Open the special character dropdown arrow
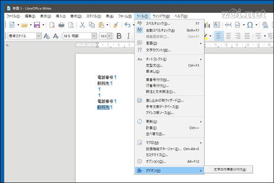This screenshot has width=274, height=183. (x=256, y=25)
